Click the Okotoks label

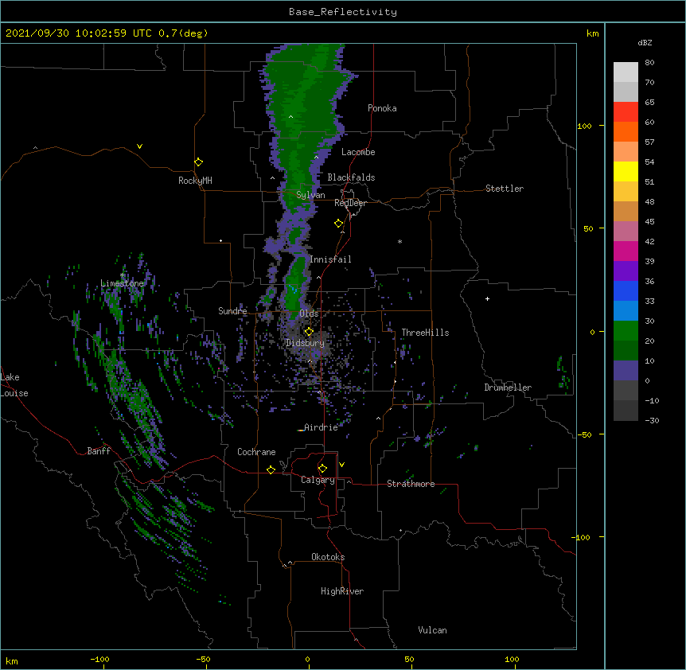328,557
